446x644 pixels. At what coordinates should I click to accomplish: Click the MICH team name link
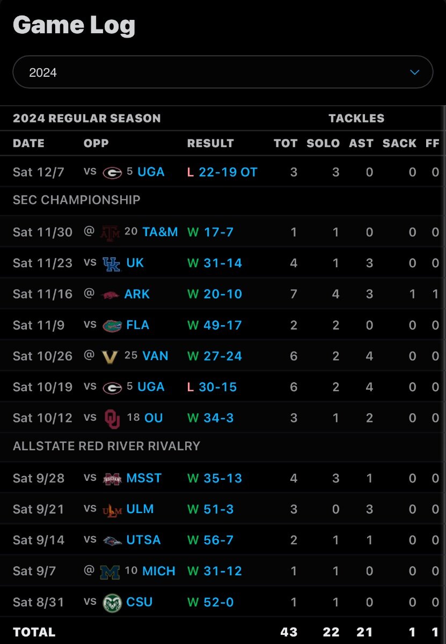[x=159, y=571]
